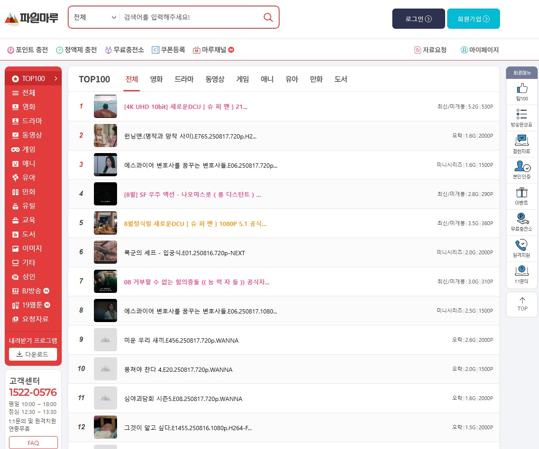The width and height of the screenshot is (539, 449).
Task: Open the 게임 category in sidebar
Action: tap(28, 149)
